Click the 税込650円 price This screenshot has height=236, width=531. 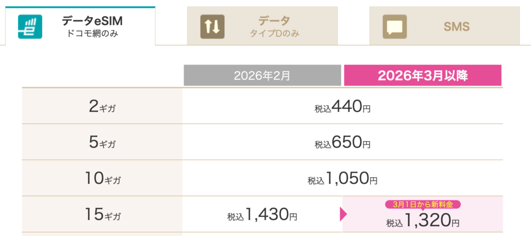point(342,143)
